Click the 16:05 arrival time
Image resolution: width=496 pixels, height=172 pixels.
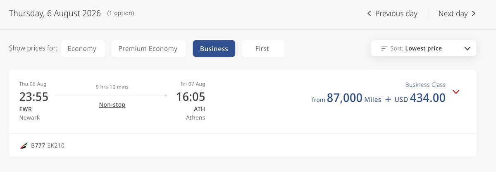[190, 97]
